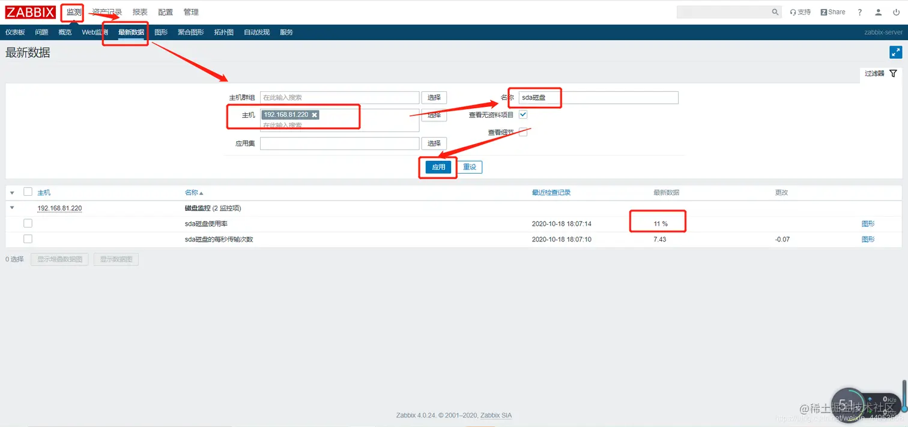Viewport: 908px width, 427px height.
Task: Click the 重设 reset button
Action: (x=470, y=167)
